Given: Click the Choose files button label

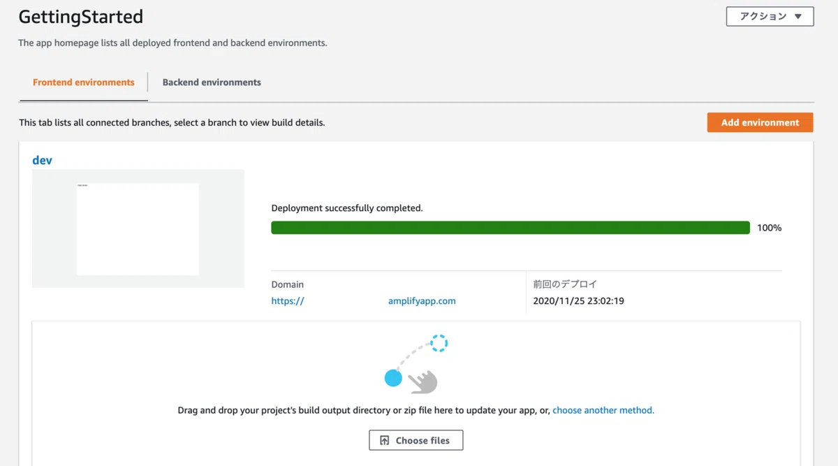Looking at the screenshot, I should [x=422, y=441].
